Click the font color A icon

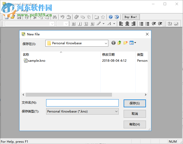pos(109,24)
